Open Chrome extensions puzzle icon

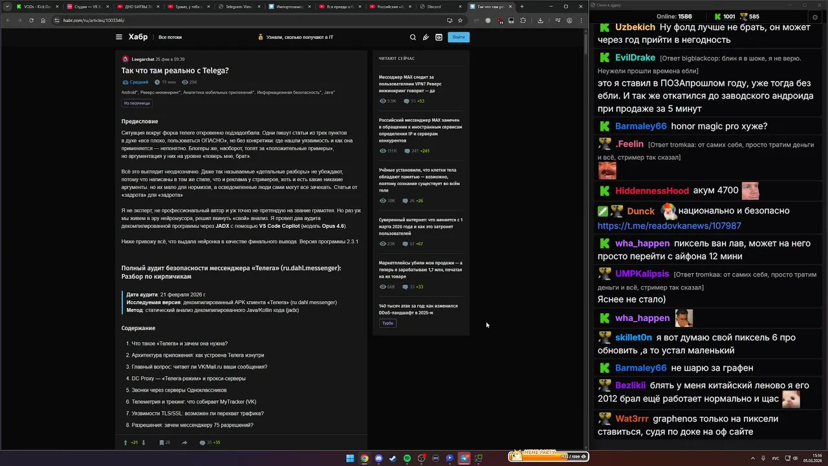[x=523, y=20]
